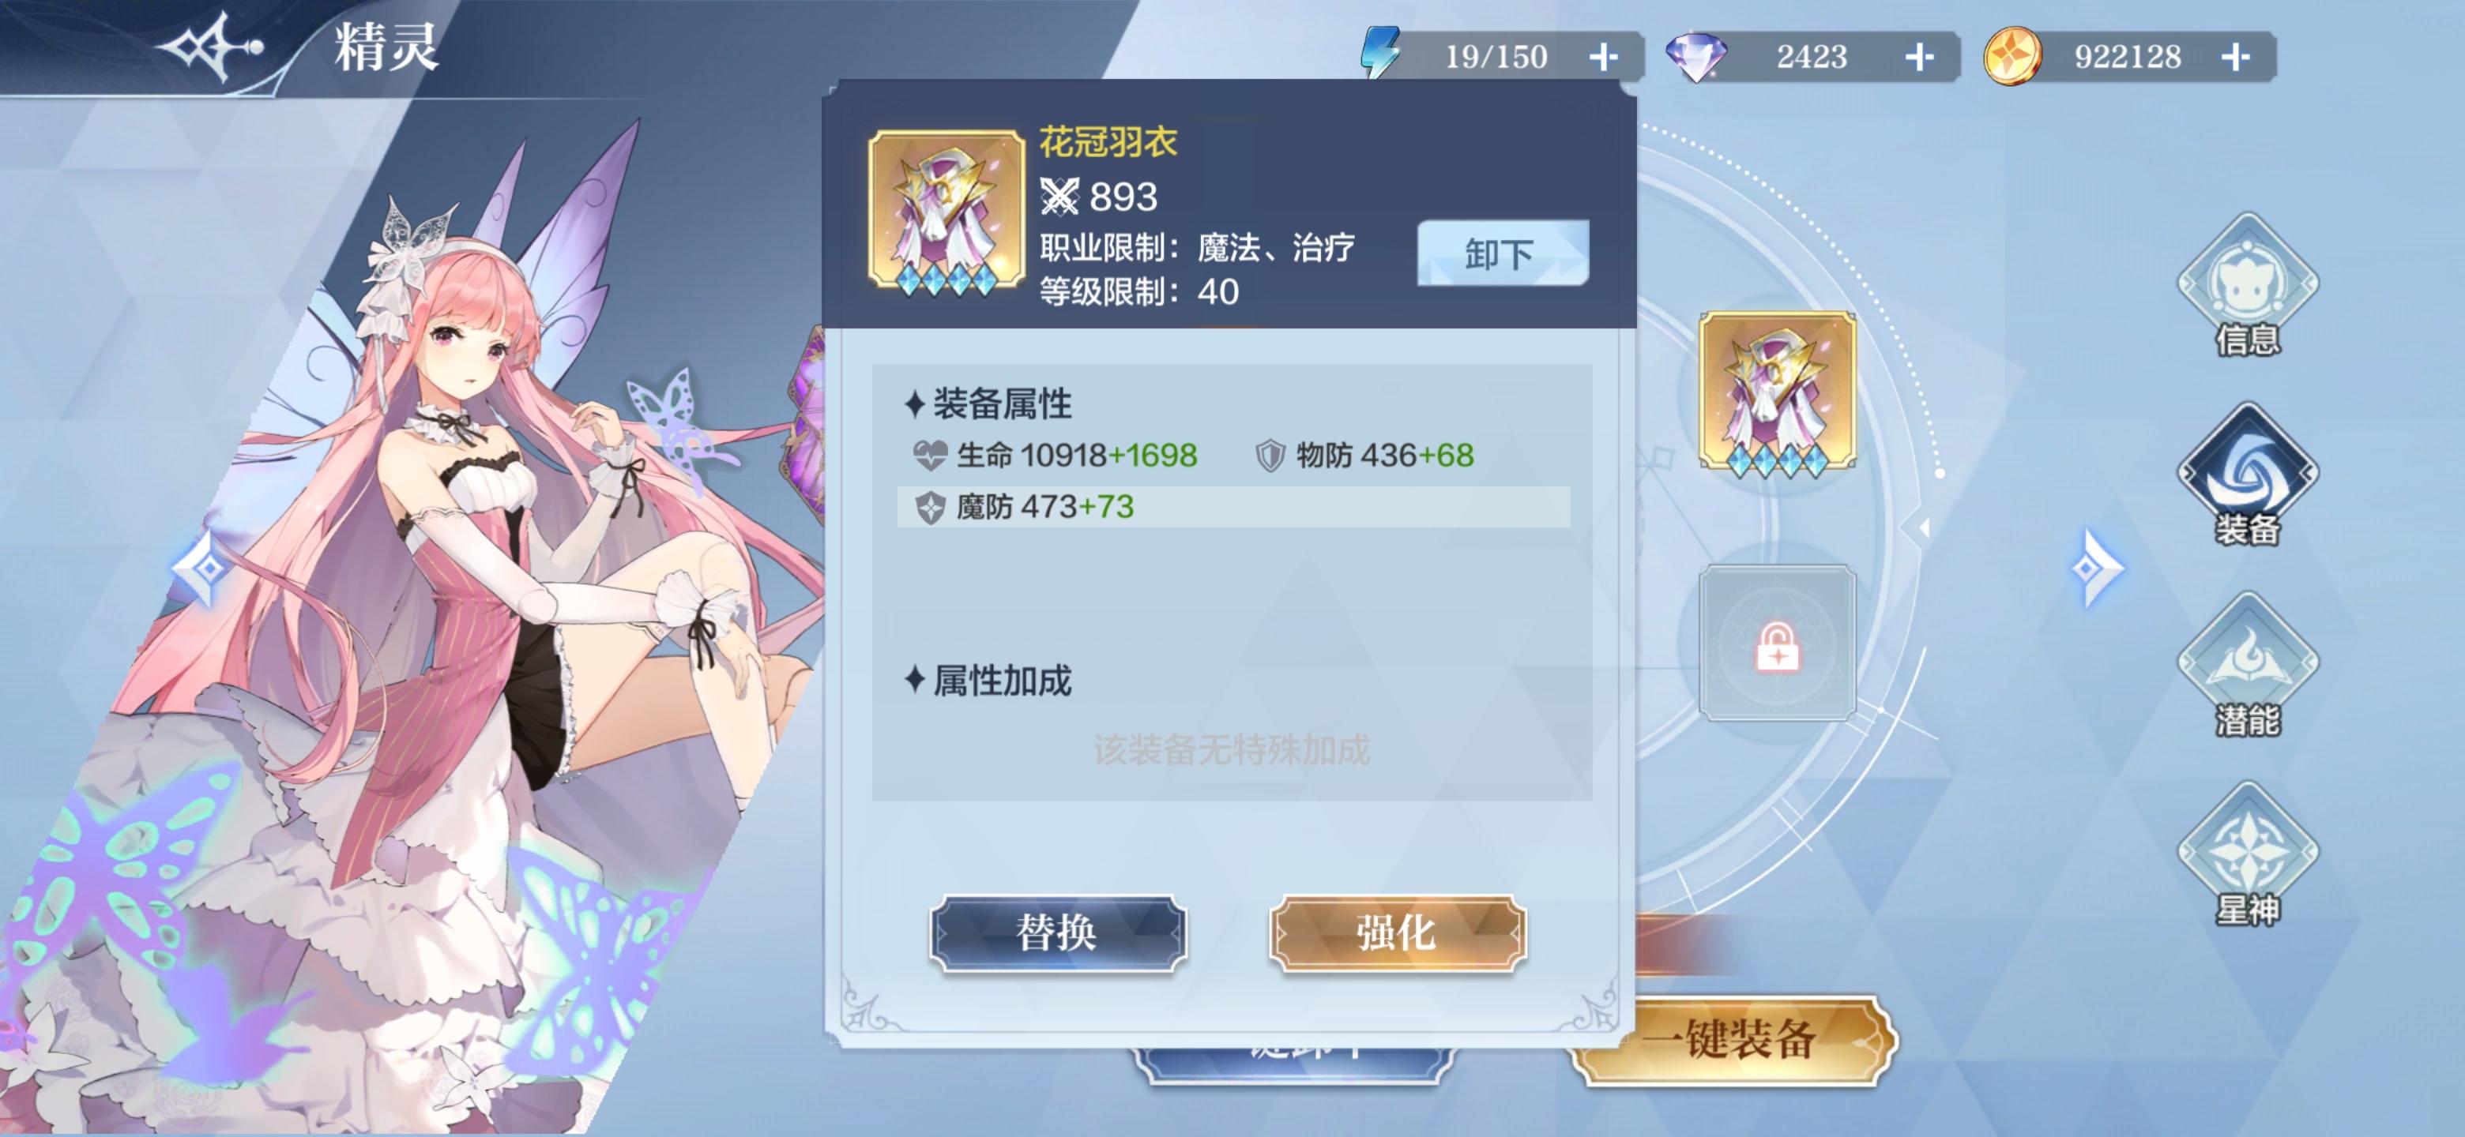Select the 装备 equipment icon

[2247, 475]
